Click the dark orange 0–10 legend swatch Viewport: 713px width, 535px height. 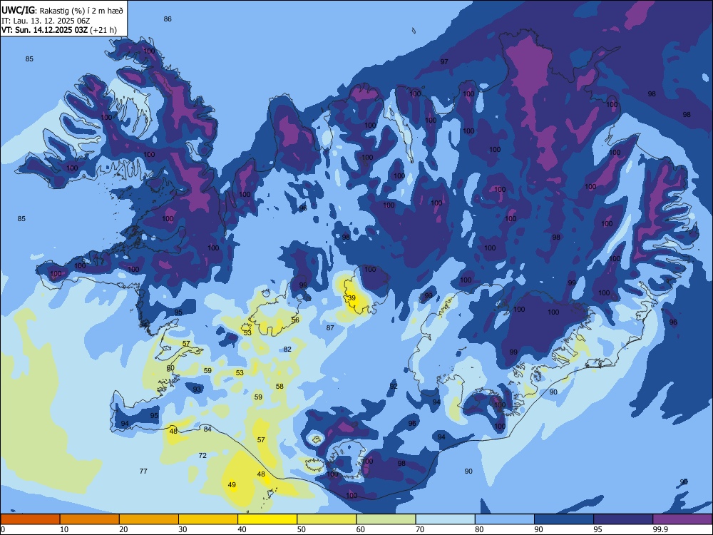(x=30, y=519)
